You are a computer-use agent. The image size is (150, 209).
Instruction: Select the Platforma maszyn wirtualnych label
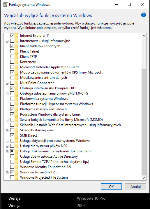43,109
